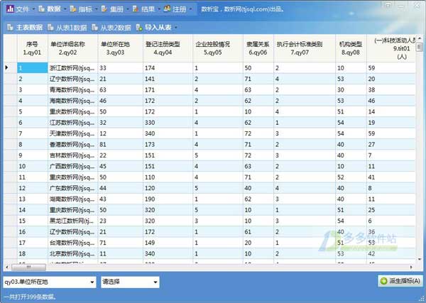Click the 从表1数据 table icon

(x=51, y=28)
